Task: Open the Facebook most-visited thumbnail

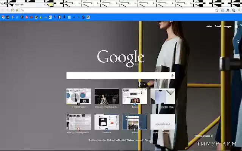Action: coord(107,122)
